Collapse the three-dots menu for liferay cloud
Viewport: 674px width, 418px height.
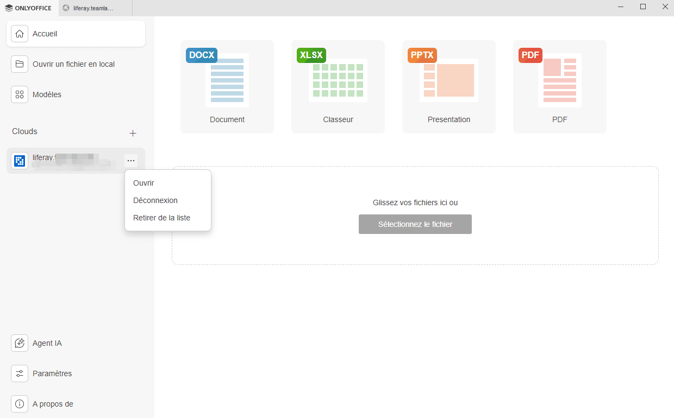click(x=131, y=160)
